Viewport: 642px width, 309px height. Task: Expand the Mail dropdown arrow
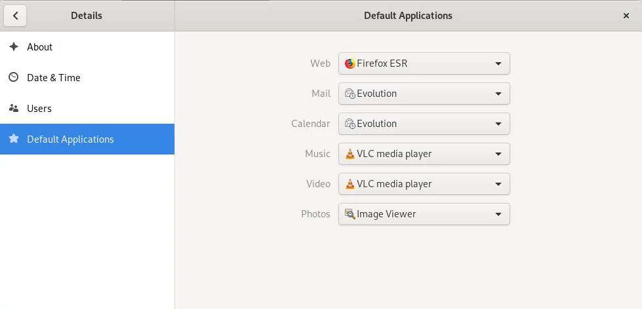coord(498,94)
